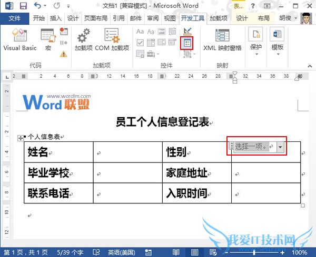Insert rich text content control
316x257 pixels.
click(x=140, y=32)
